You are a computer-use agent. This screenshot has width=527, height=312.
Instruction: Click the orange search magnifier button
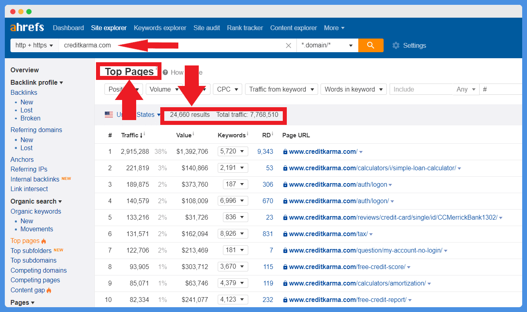(371, 45)
